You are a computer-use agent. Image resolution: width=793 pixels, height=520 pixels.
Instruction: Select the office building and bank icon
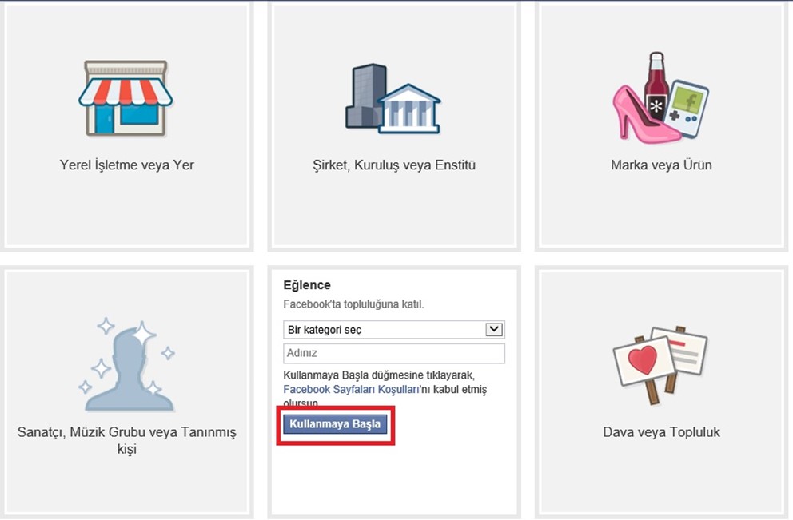coord(393,98)
